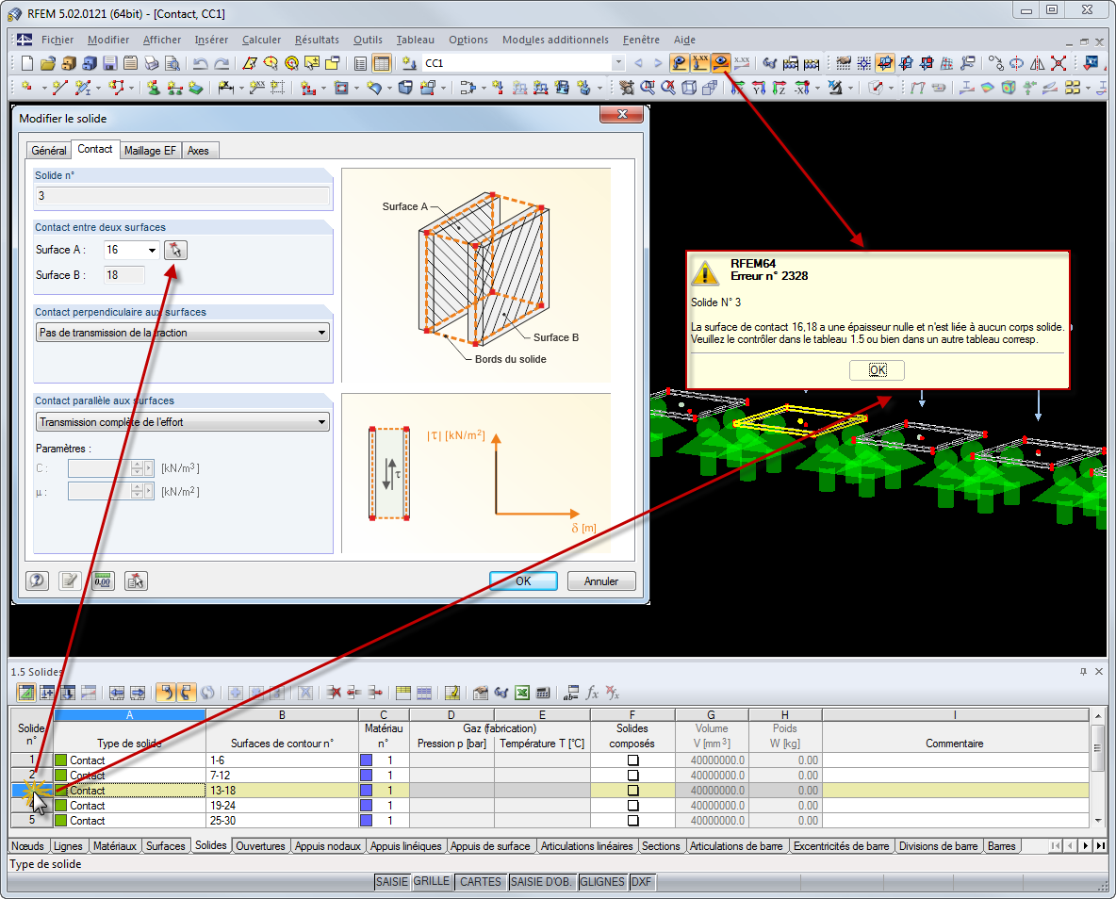Viewport: 1116px width, 899px height.
Task: Check Solides composés for solid 3
Action: click(632, 790)
